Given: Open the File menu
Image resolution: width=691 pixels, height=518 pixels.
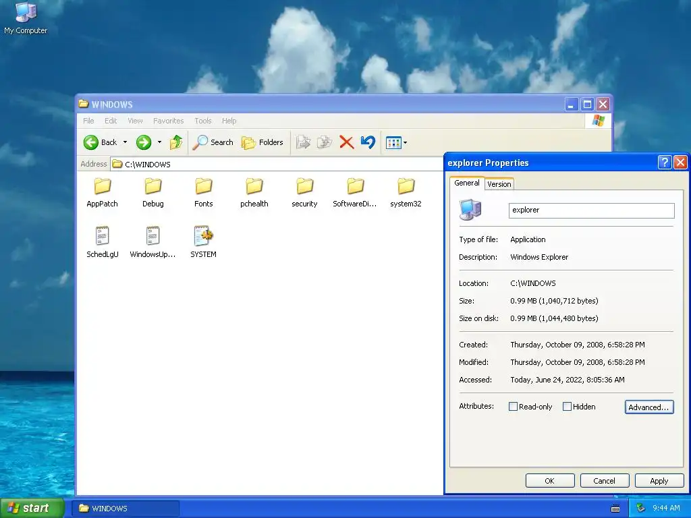Looking at the screenshot, I should tap(88, 121).
